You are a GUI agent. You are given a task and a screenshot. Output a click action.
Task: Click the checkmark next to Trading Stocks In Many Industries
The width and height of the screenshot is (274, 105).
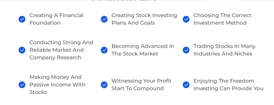(x=186, y=50)
